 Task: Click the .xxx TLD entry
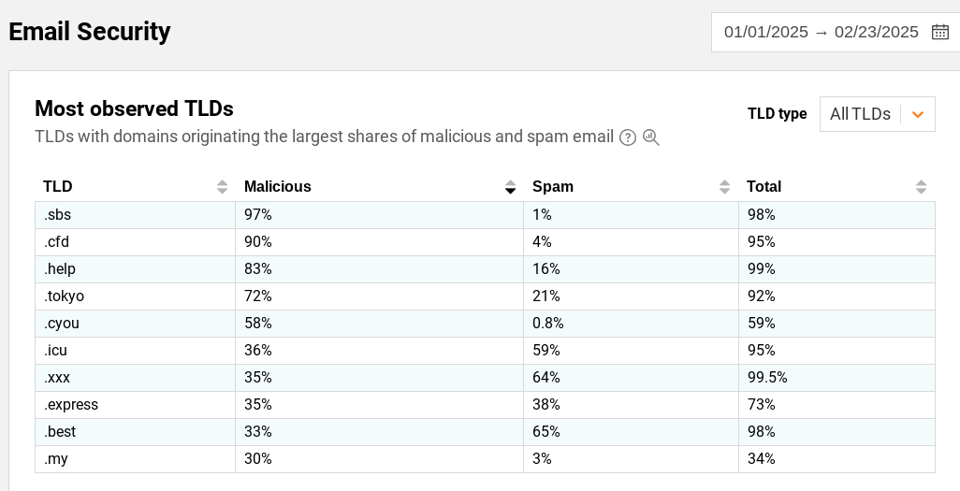57,378
